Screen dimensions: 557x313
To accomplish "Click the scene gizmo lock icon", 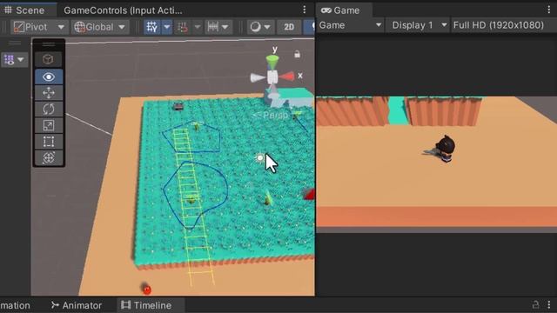I will click(x=298, y=54).
